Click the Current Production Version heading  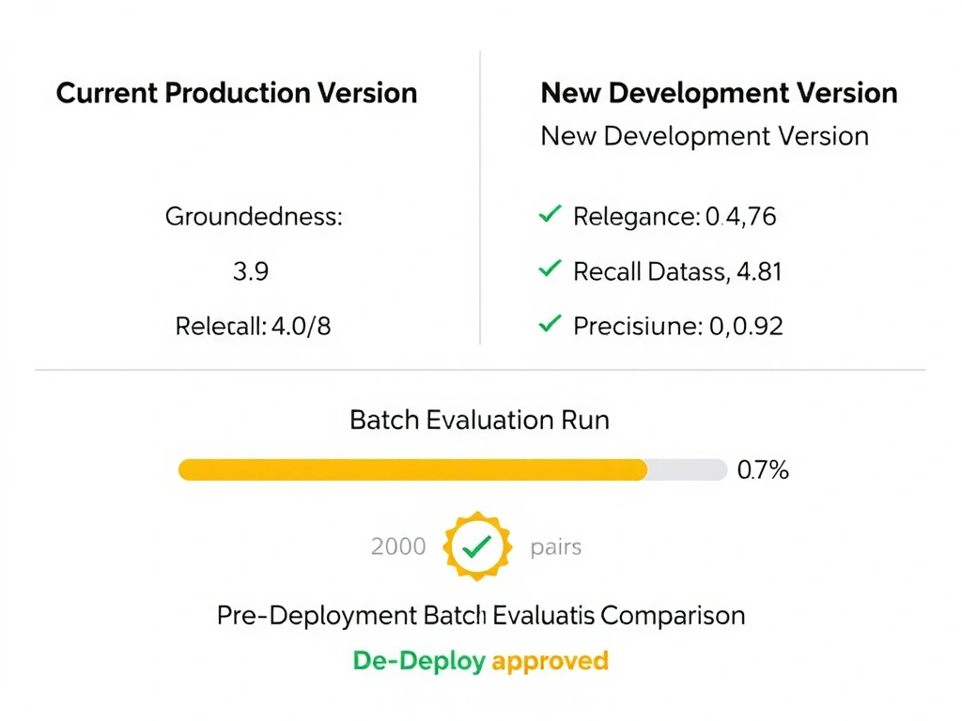coord(237,93)
